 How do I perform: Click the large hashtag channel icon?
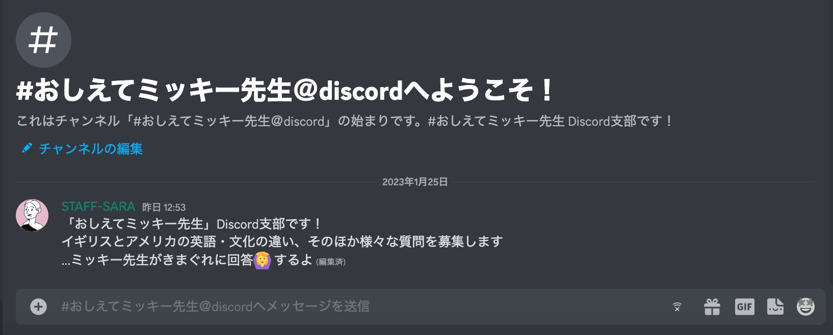pyautogui.click(x=43, y=40)
